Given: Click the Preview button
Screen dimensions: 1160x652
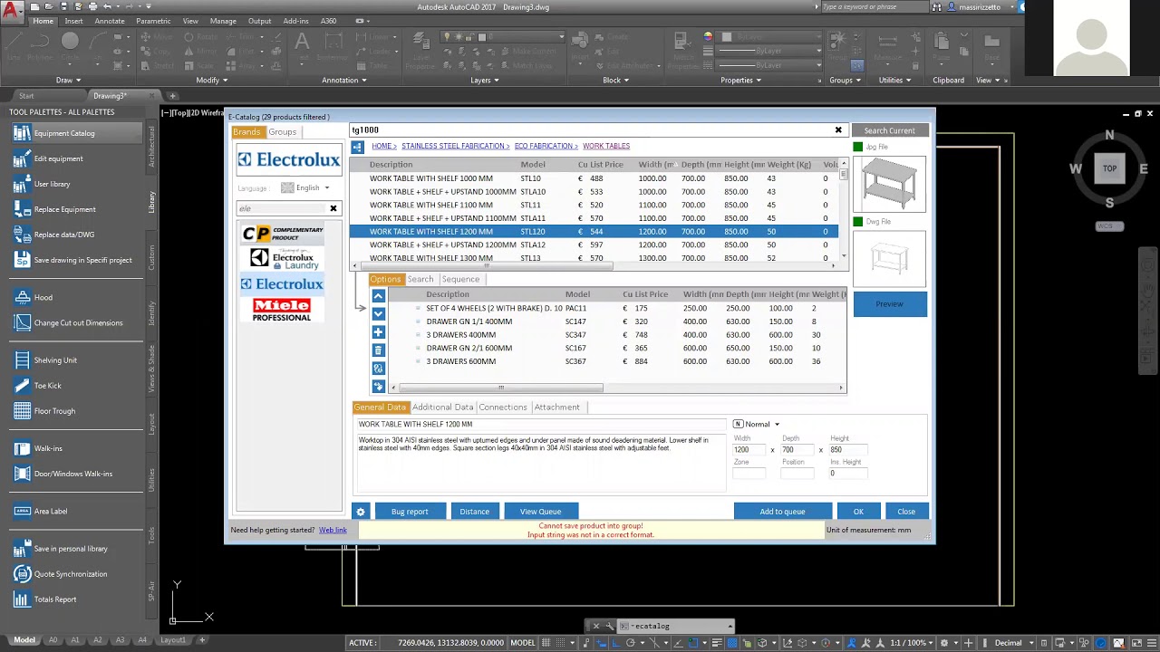Looking at the screenshot, I should (x=889, y=304).
